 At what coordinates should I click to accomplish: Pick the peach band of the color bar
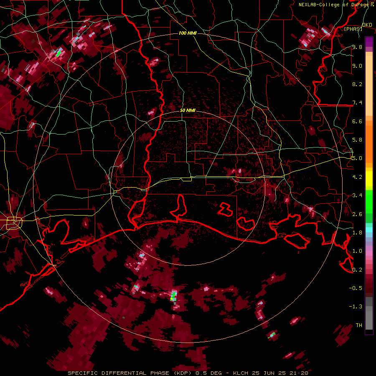369,86
